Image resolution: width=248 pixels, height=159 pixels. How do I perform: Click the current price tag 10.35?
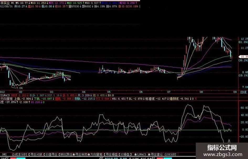[244, 57]
